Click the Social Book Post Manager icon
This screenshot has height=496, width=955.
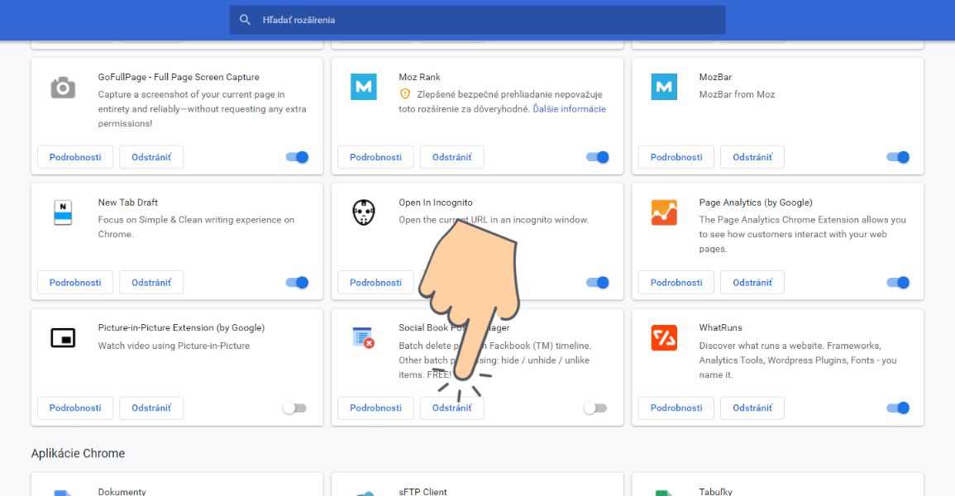click(x=364, y=337)
